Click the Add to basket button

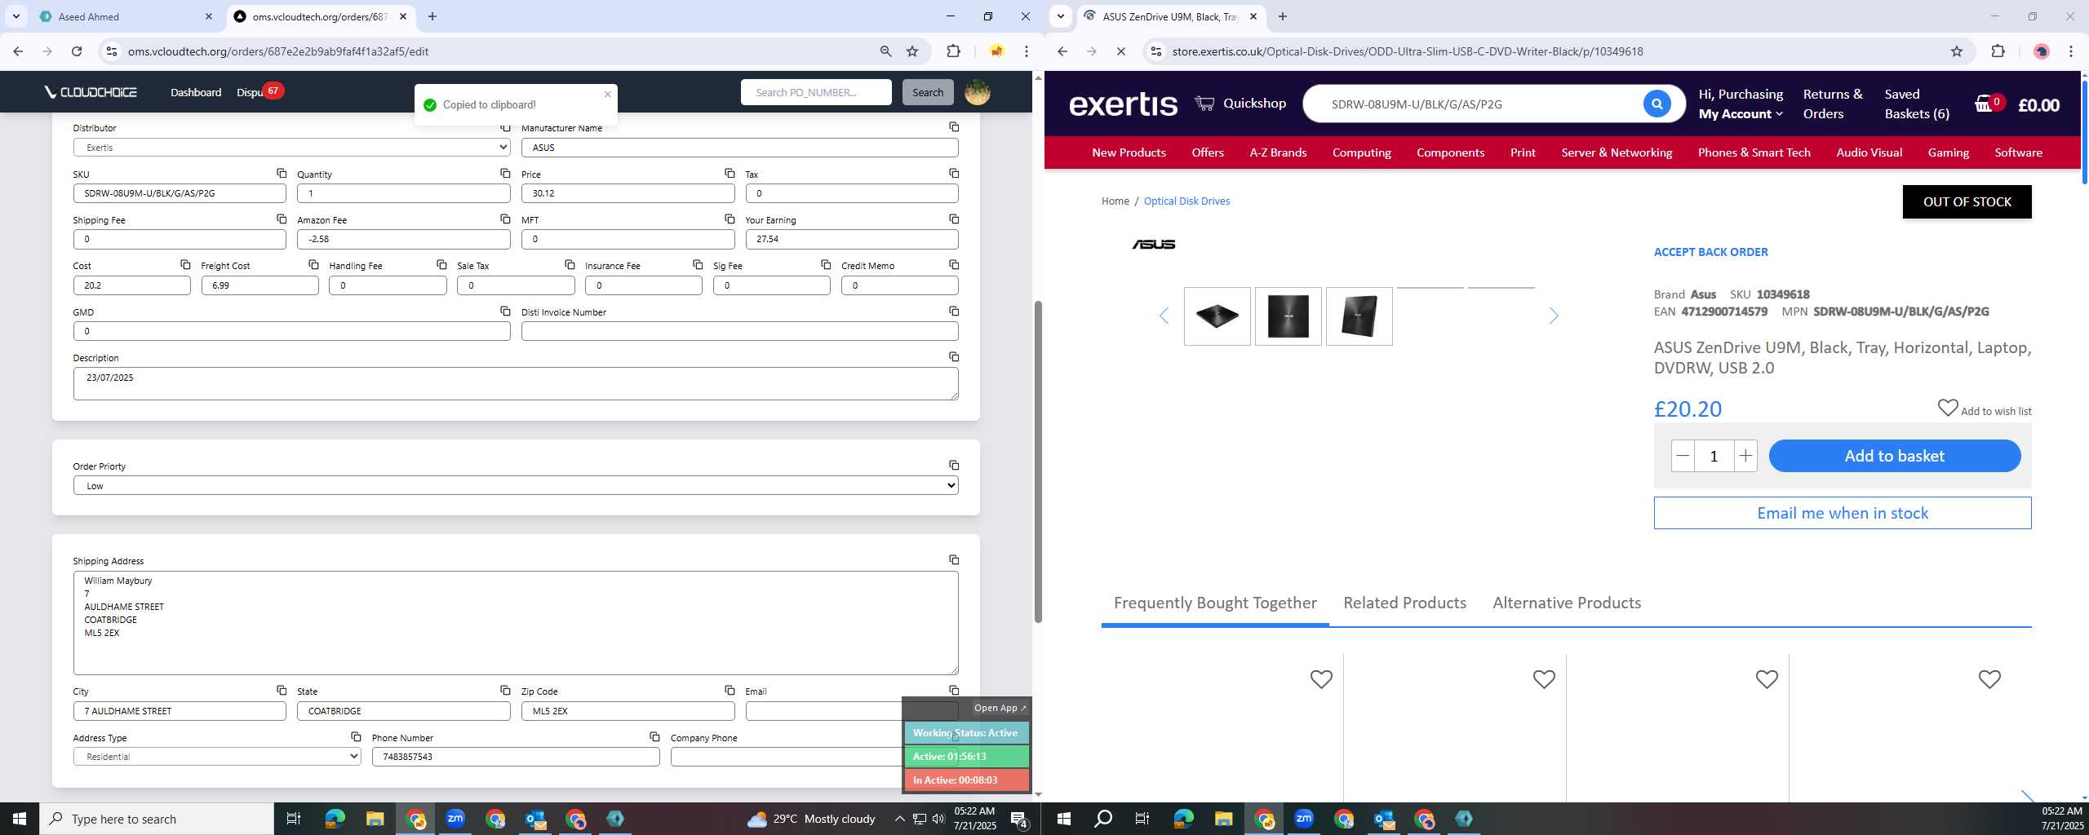click(x=1894, y=456)
